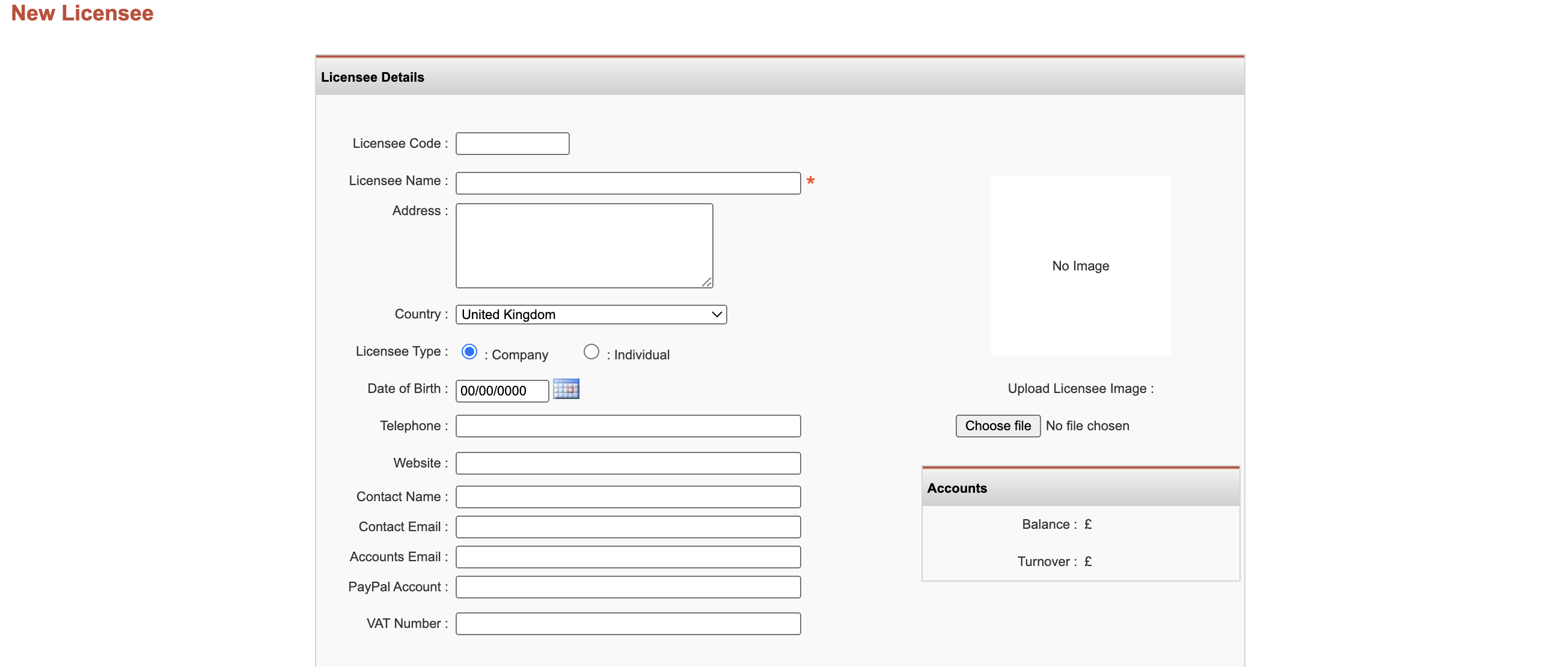Click the Address resize handle

[707, 282]
